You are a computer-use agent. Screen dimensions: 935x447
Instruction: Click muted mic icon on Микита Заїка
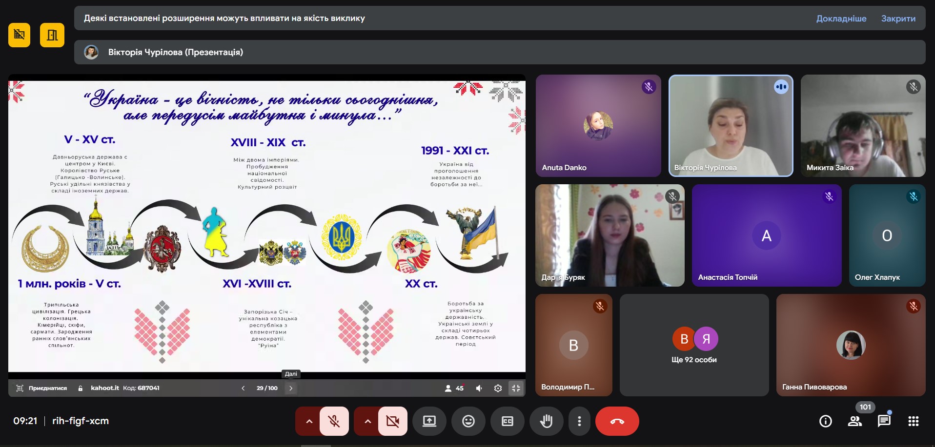[913, 87]
